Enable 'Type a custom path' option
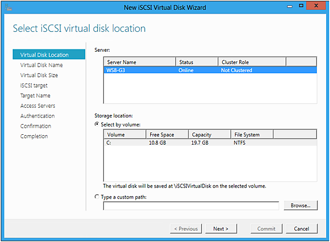This screenshot has height=242, width=330. pos(98,197)
